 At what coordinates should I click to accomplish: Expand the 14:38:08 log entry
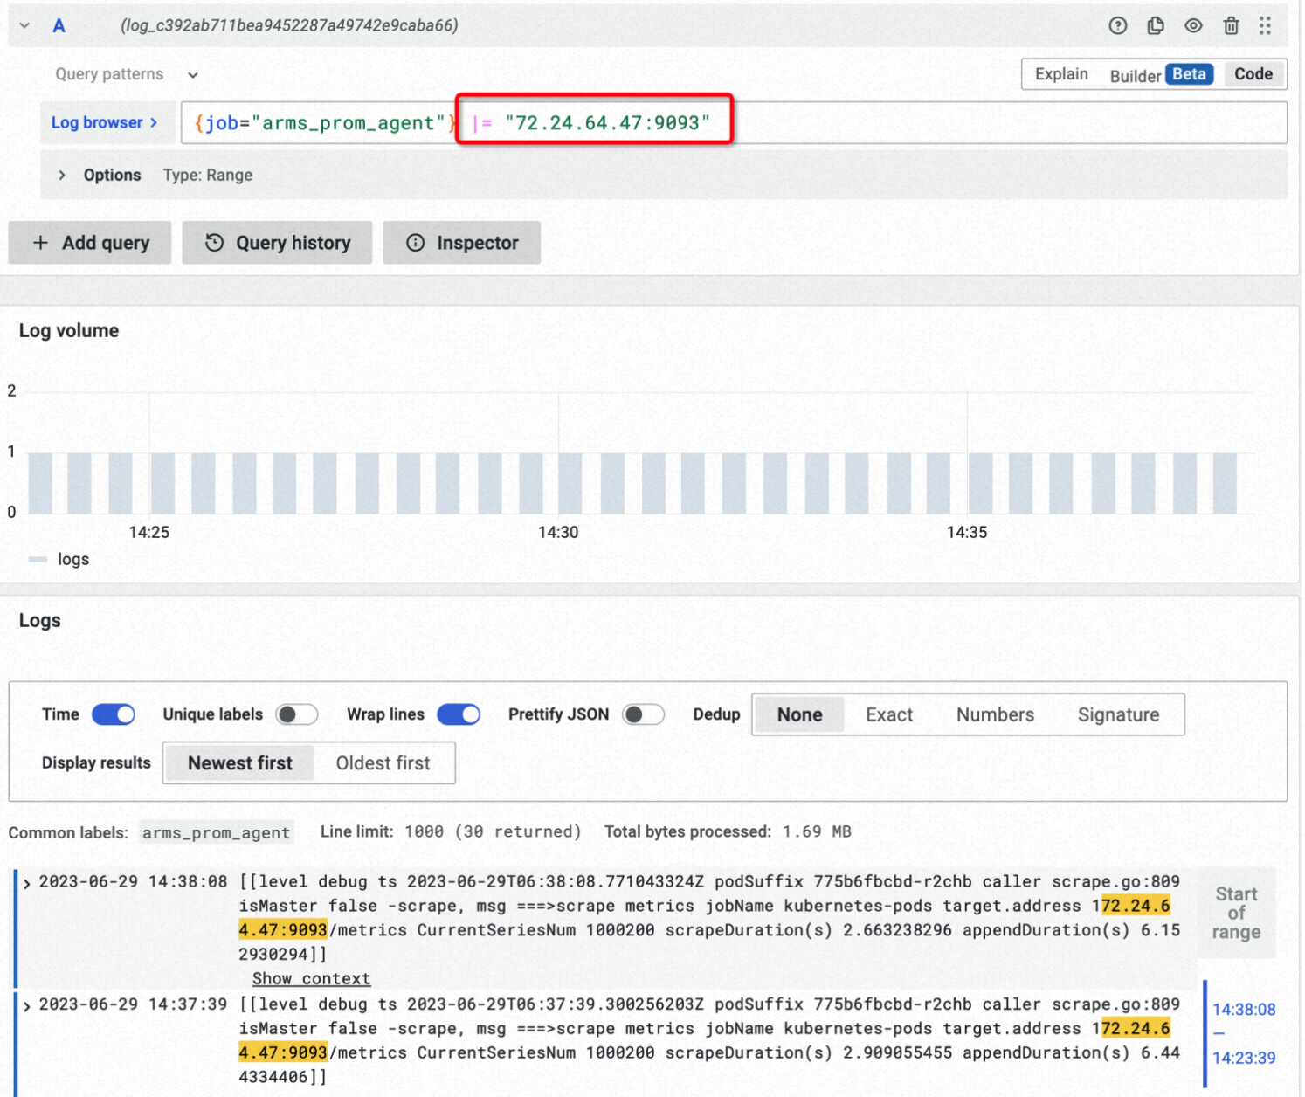27,883
